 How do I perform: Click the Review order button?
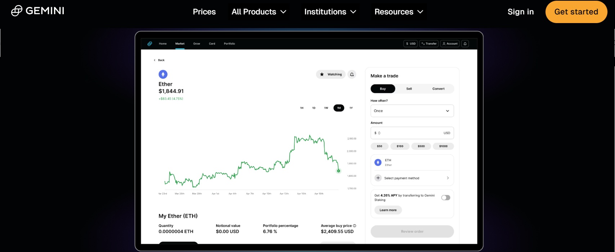(412, 231)
